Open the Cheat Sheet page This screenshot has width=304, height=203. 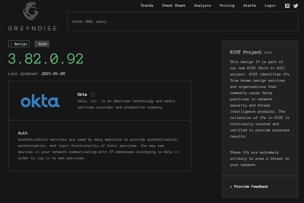click(x=174, y=5)
